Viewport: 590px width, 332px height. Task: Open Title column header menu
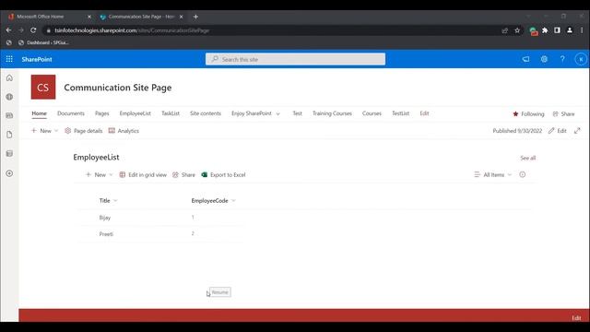tap(109, 201)
